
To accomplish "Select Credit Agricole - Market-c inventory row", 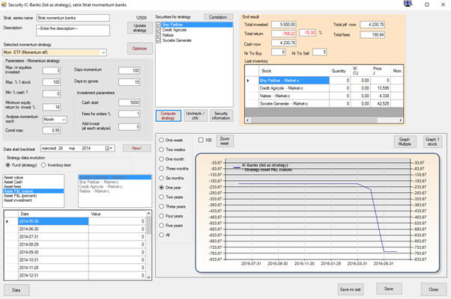I will pyautogui.click(x=324, y=88).
